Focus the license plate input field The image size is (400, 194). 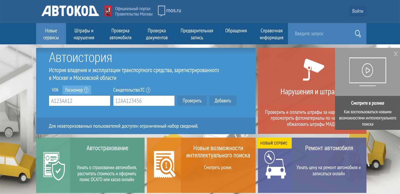79,101
